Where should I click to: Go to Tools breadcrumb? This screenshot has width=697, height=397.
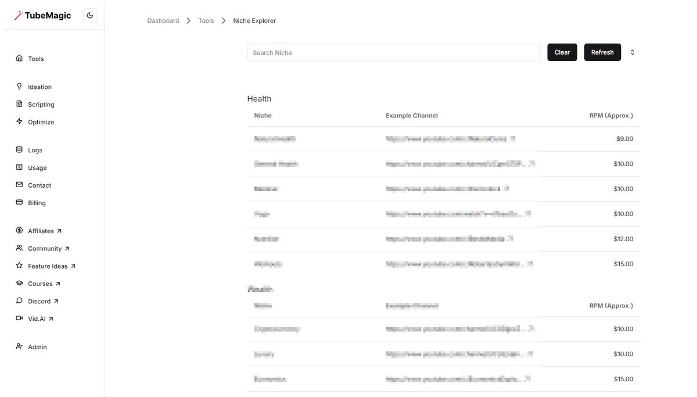tap(206, 21)
